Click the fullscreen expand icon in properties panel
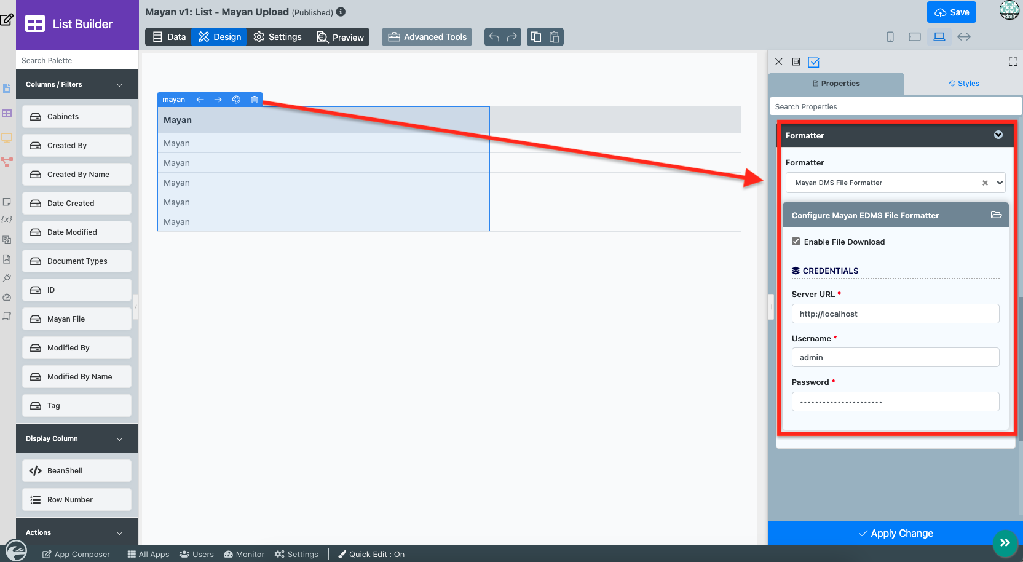Viewport: 1023px width, 562px height. [x=1013, y=61]
